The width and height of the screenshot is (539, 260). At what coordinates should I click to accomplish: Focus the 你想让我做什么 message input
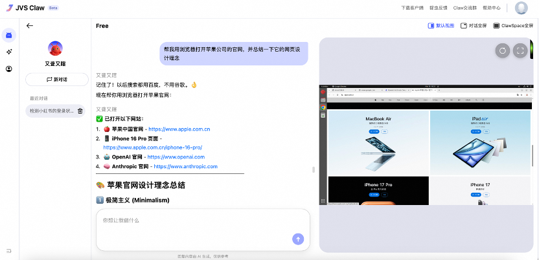[194, 221]
